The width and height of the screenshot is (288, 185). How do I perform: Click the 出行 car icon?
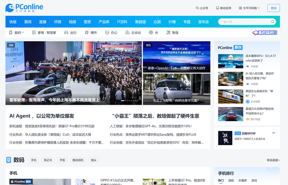coord(66,32)
